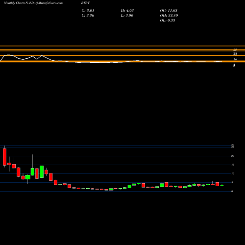Click the low value "L: 3.00"
Screen dimensions: 245x245
pyautogui.click(x=127, y=16)
